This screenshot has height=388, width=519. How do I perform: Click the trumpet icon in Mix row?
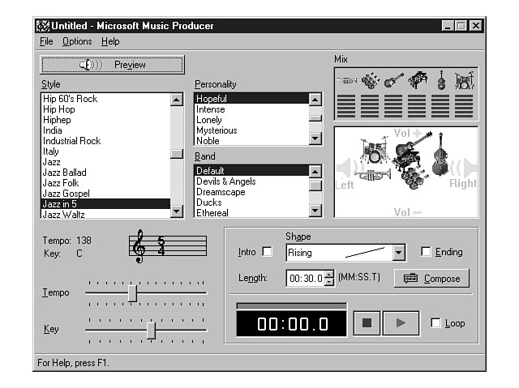346,80
